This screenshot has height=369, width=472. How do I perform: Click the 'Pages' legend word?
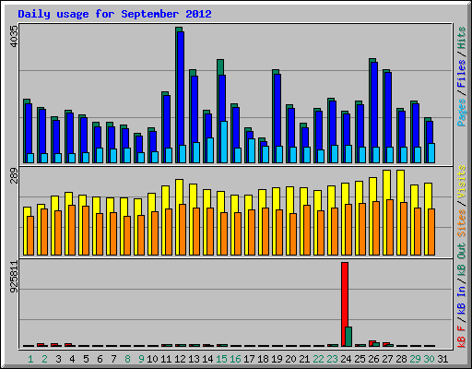tap(462, 113)
